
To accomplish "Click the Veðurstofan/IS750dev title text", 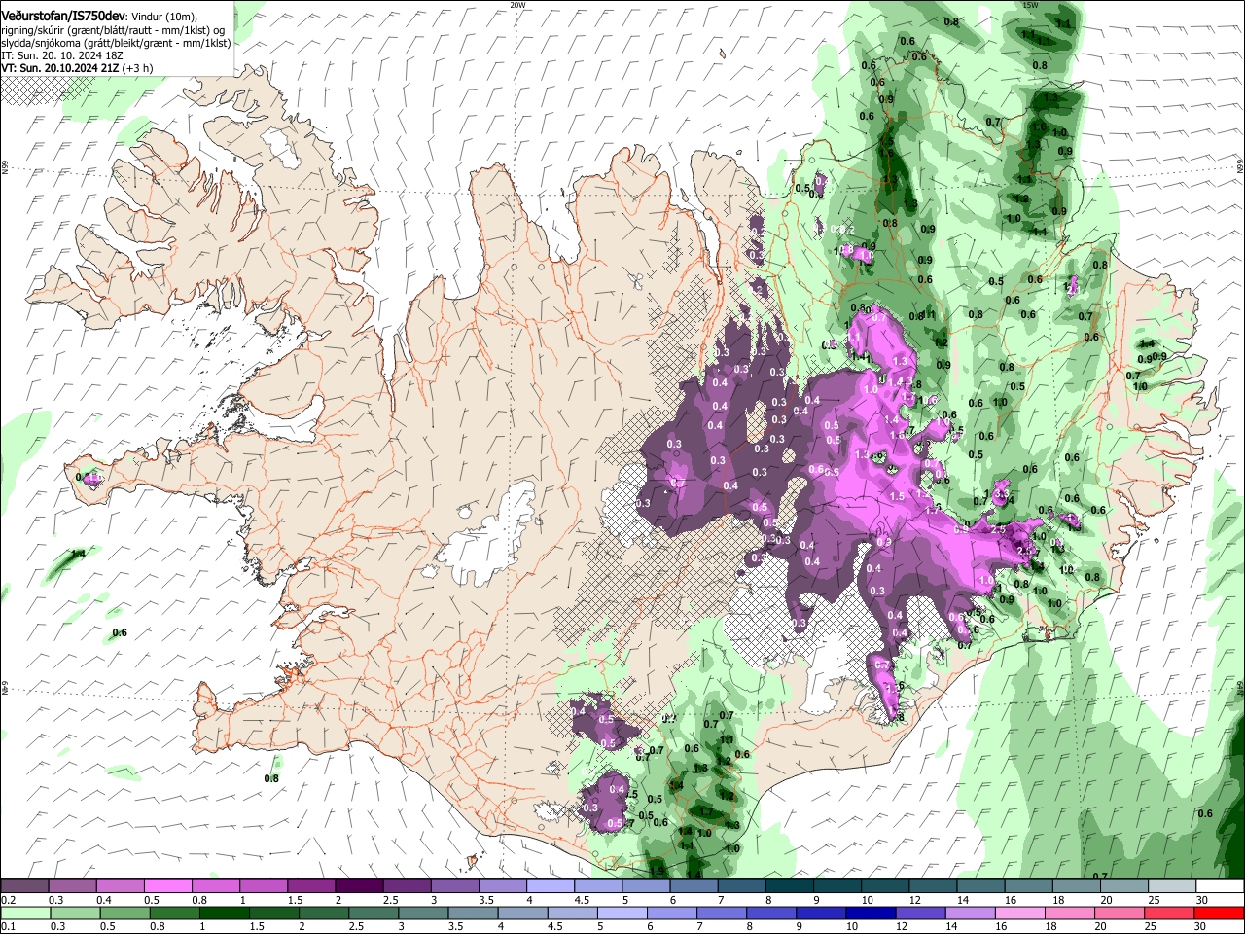I will [63, 17].
